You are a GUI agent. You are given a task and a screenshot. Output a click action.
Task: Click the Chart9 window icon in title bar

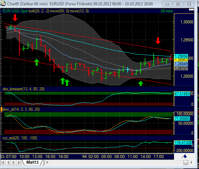coord(3,4)
